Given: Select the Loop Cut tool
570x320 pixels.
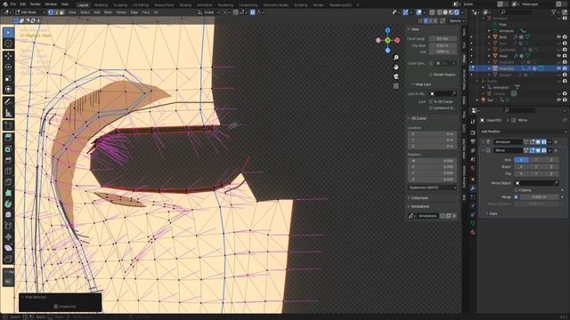Looking at the screenshot, I should (x=8, y=171).
